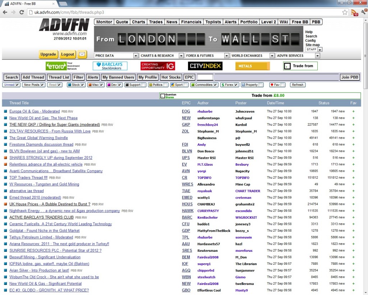
Task: Open the Toplists tab
Action: 213,22
